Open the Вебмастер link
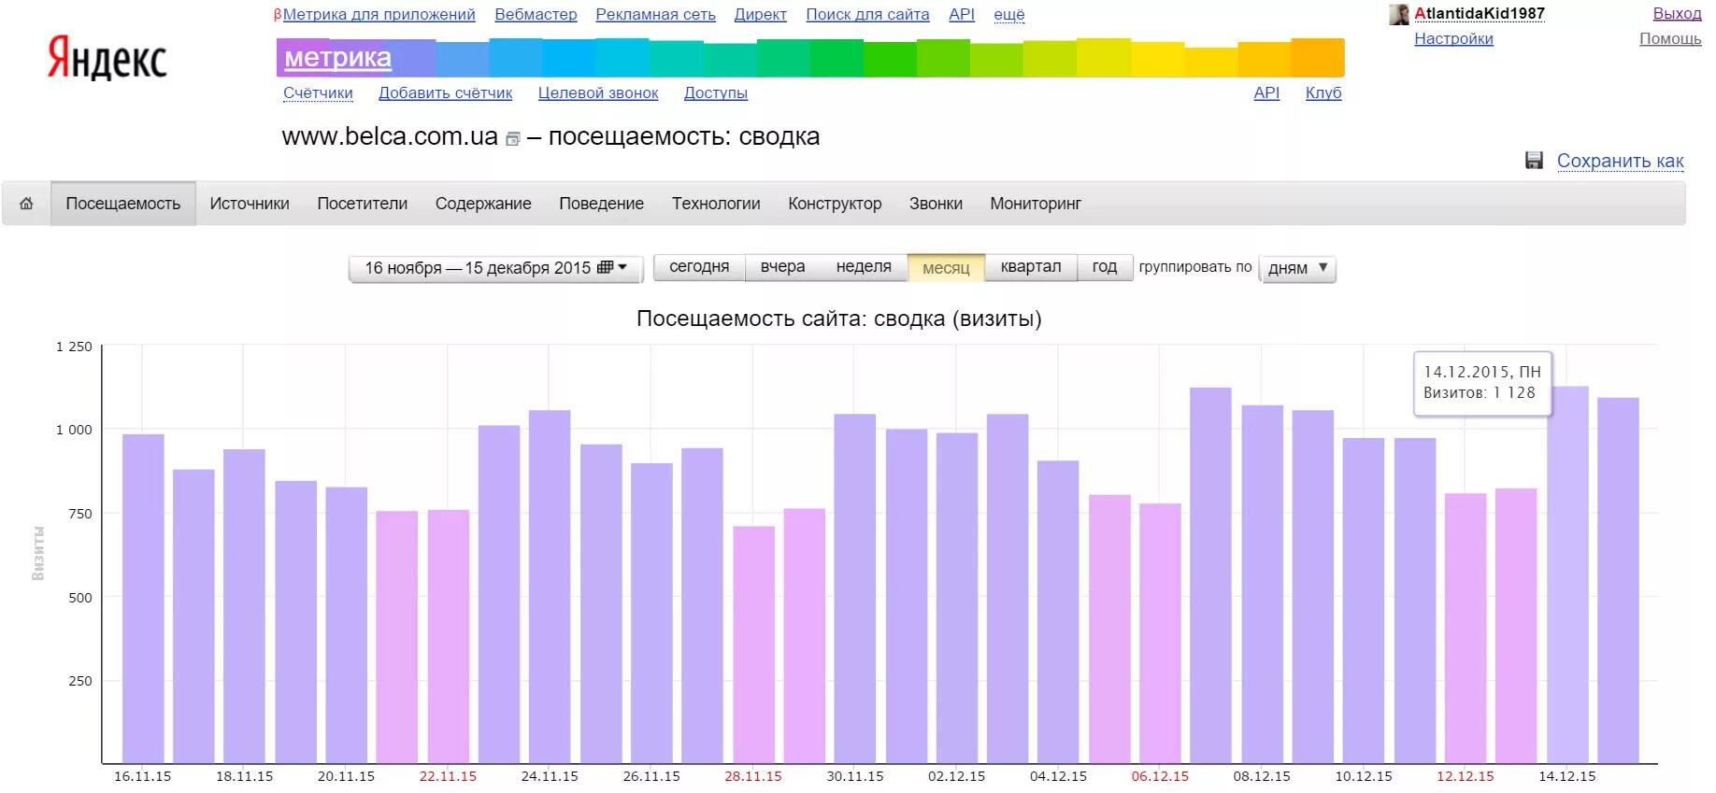Image resolution: width=1716 pixels, height=793 pixels. coord(536,15)
